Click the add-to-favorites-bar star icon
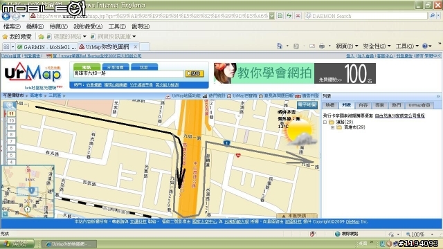Image resolution: width=443 pixels, height=249 pixels. (x=42, y=37)
